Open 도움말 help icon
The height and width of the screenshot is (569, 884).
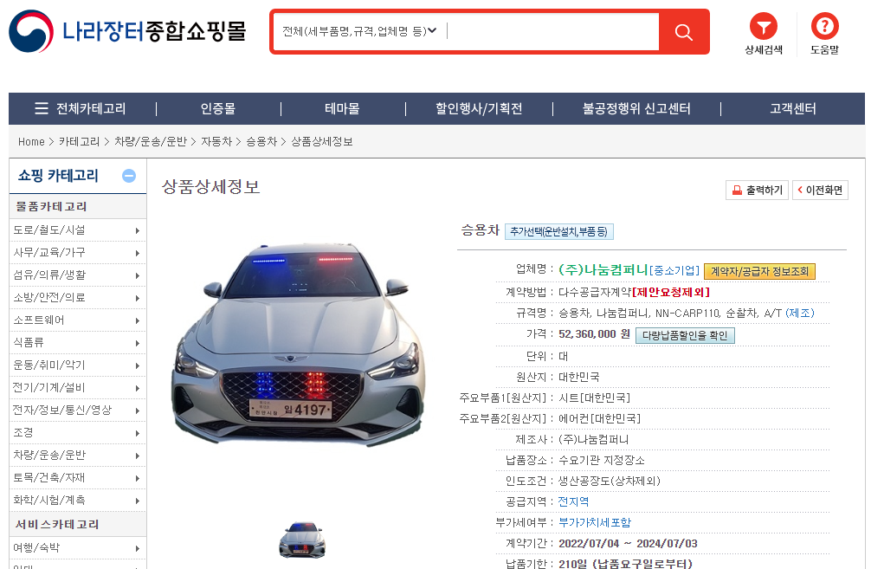coord(825,26)
